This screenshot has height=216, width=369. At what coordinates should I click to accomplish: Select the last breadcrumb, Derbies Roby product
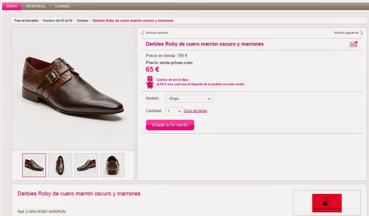(x=133, y=21)
